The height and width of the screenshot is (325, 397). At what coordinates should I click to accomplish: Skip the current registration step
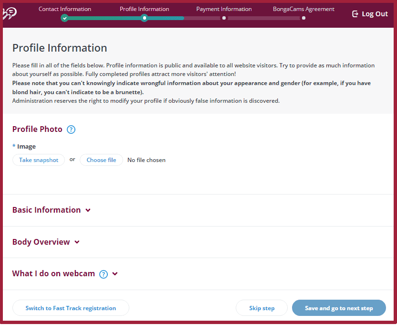261,308
